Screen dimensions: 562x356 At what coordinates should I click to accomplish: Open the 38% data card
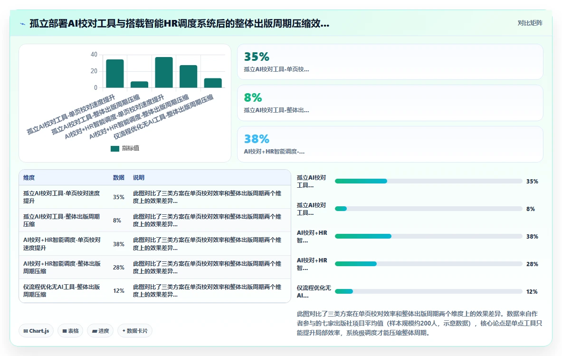(x=390, y=144)
